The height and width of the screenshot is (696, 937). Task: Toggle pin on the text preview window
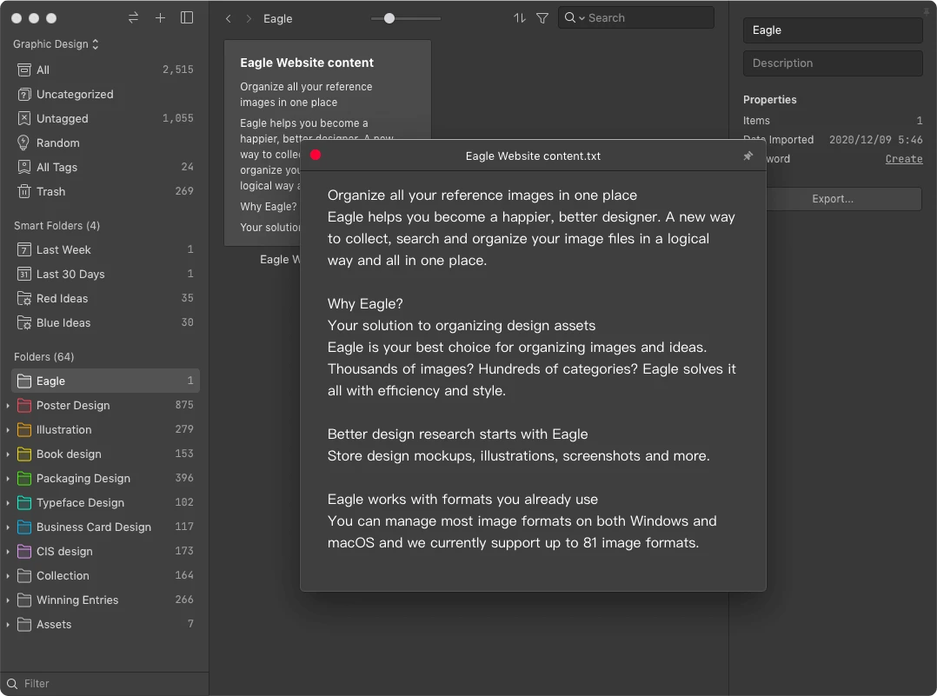click(x=748, y=156)
